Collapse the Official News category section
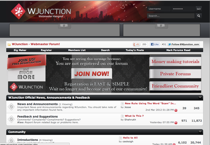This screenshot has height=145, width=210. pyautogui.click(x=200, y=97)
